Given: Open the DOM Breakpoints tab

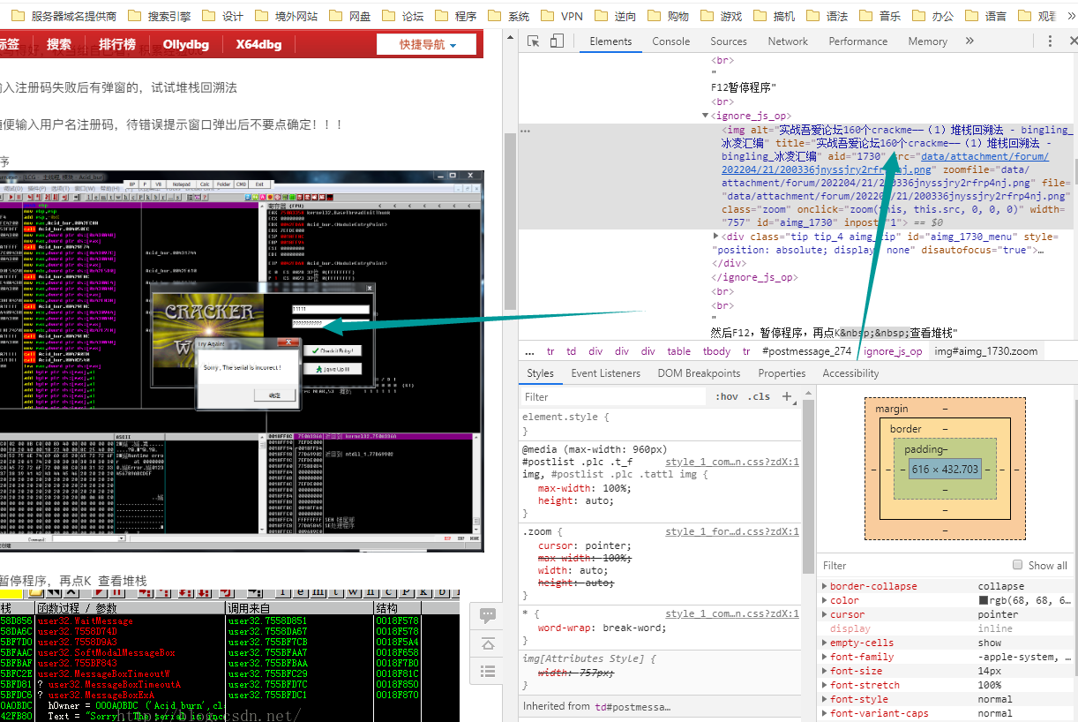Looking at the screenshot, I should 699,373.
